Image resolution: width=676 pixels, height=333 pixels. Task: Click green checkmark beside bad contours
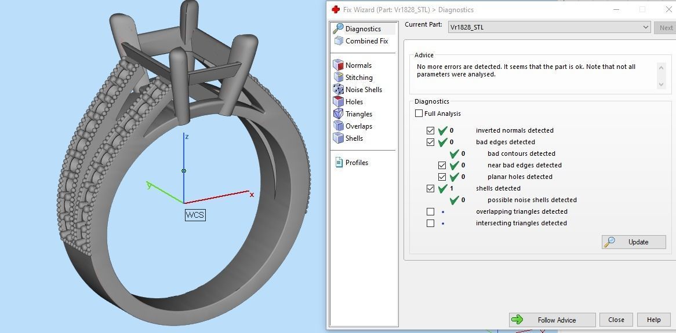455,154
